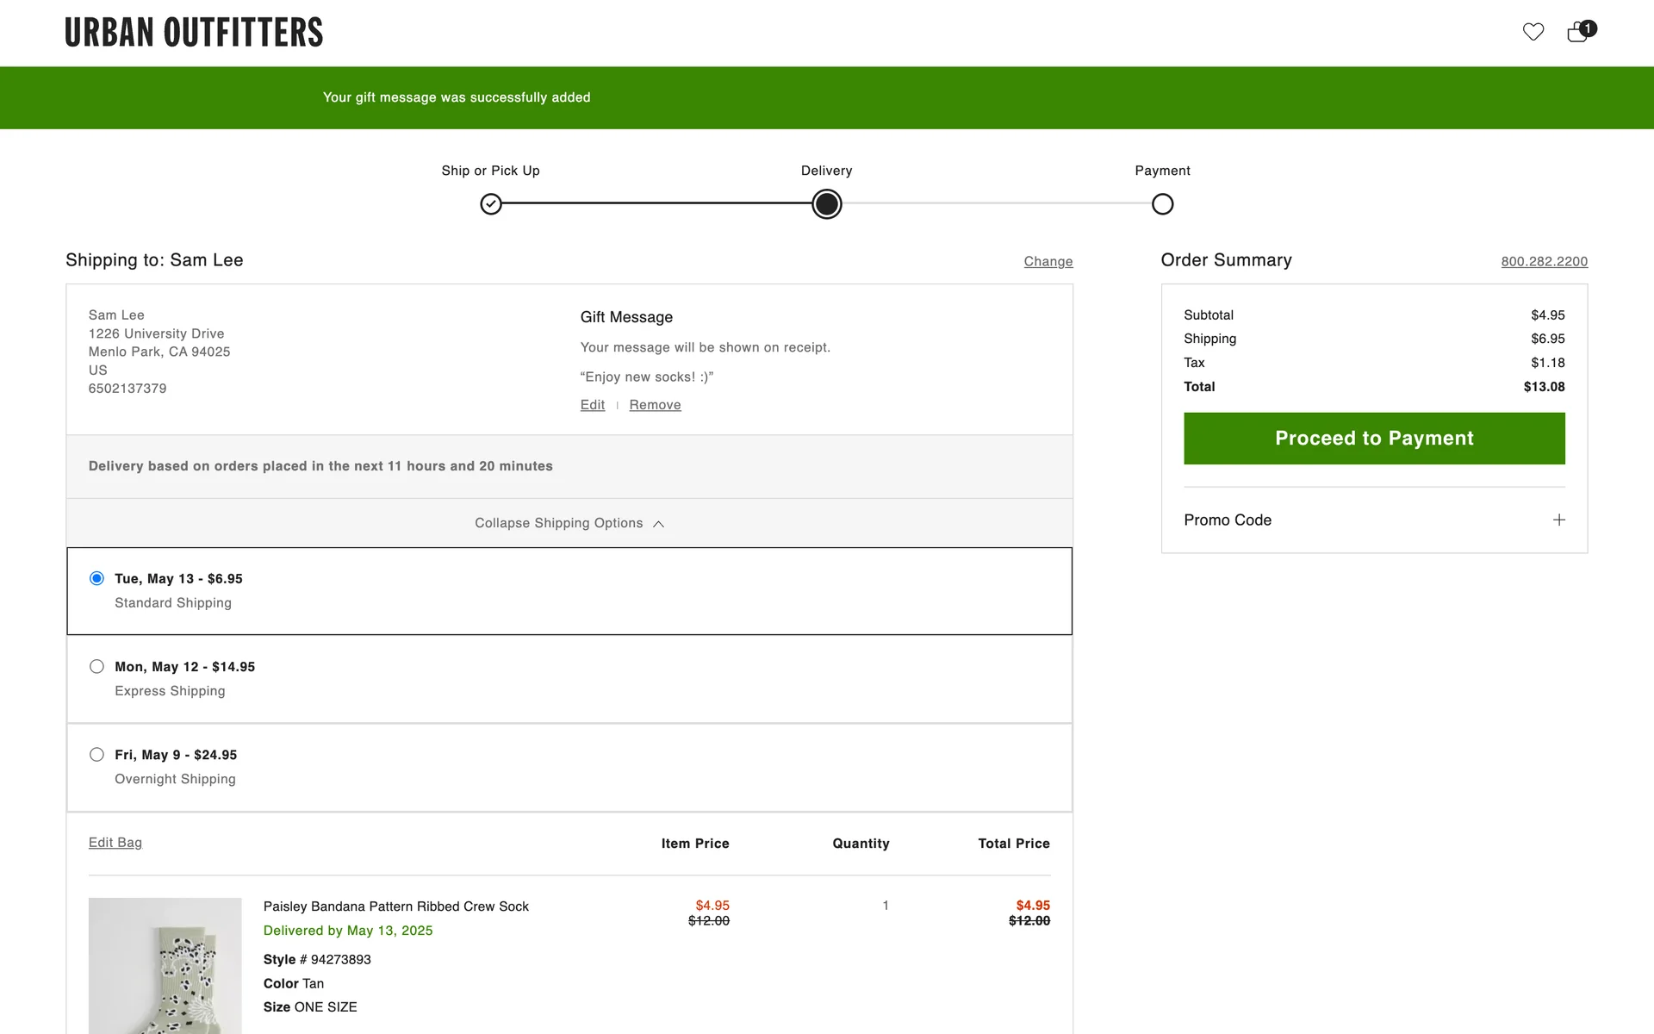Open the wishlist heart icon
Image resolution: width=1654 pixels, height=1034 pixels.
1533,32
